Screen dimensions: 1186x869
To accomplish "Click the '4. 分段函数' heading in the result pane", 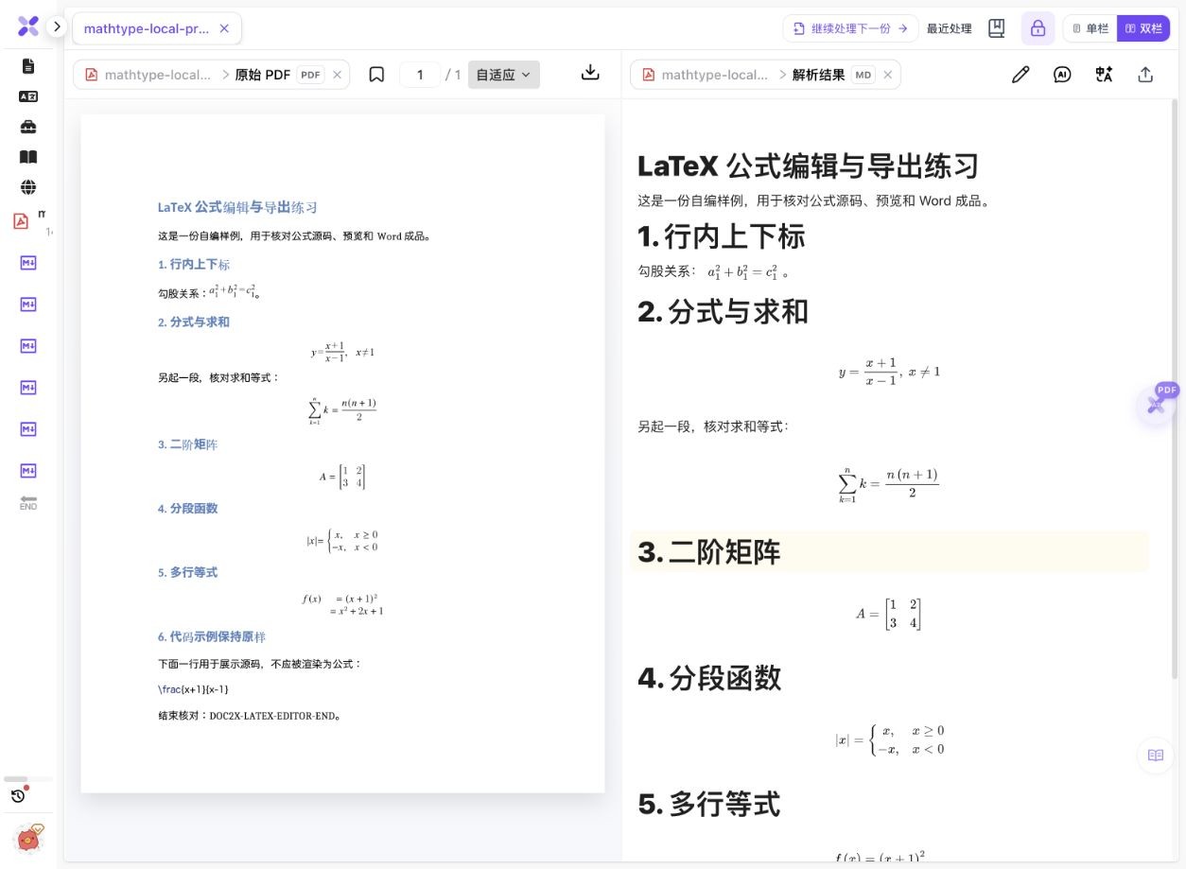I will tap(709, 678).
